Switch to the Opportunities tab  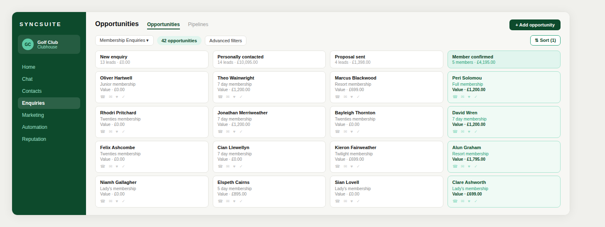tap(163, 24)
